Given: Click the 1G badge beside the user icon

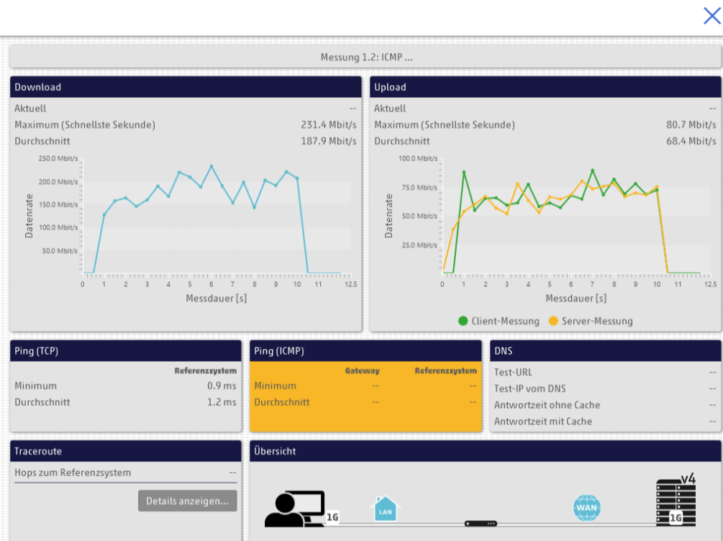Looking at the screenshot, I should pos(332,517).
